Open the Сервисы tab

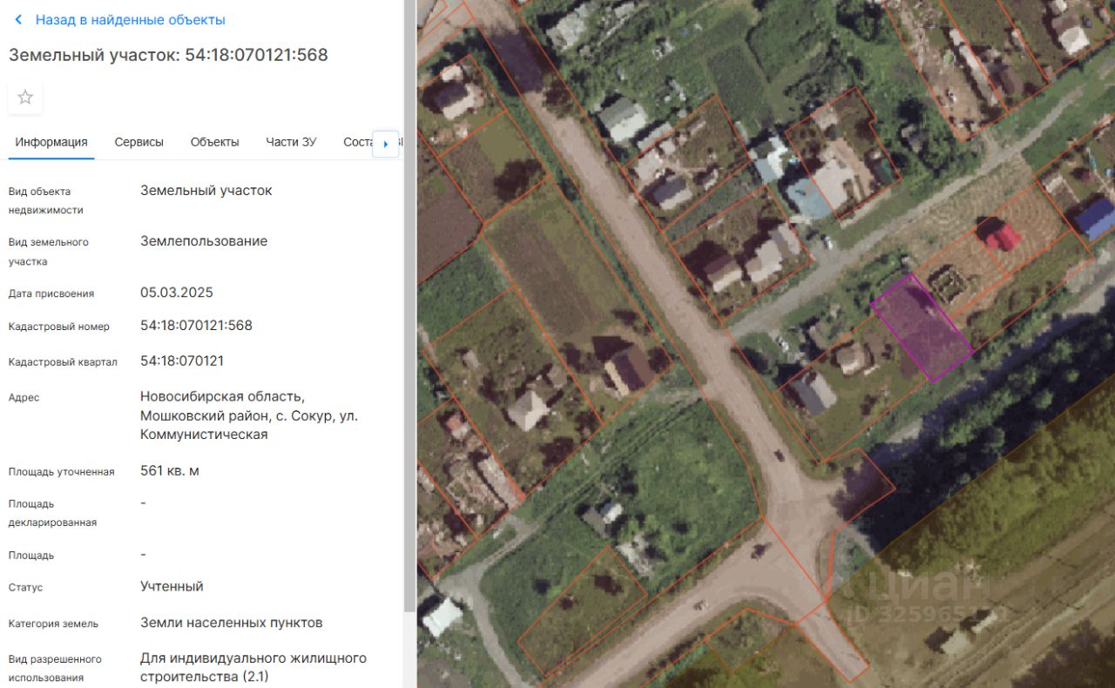(139, 142)
